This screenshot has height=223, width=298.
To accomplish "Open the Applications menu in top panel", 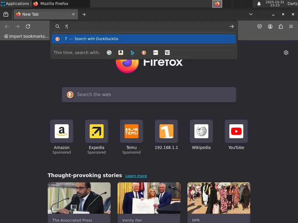I will [16, 3].
